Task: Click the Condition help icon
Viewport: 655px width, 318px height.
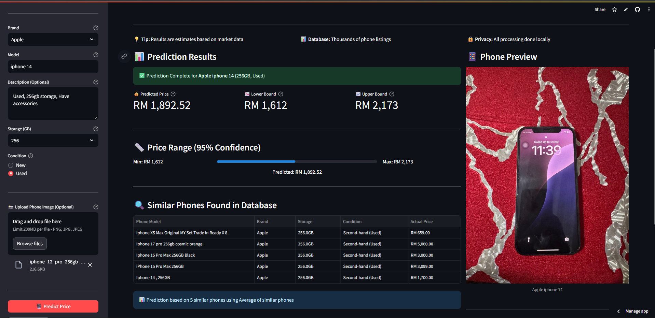Action: [31, 156]
